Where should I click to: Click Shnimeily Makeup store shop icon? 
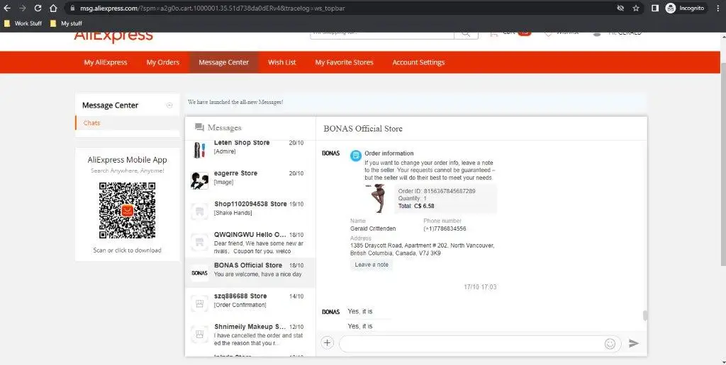199,334
